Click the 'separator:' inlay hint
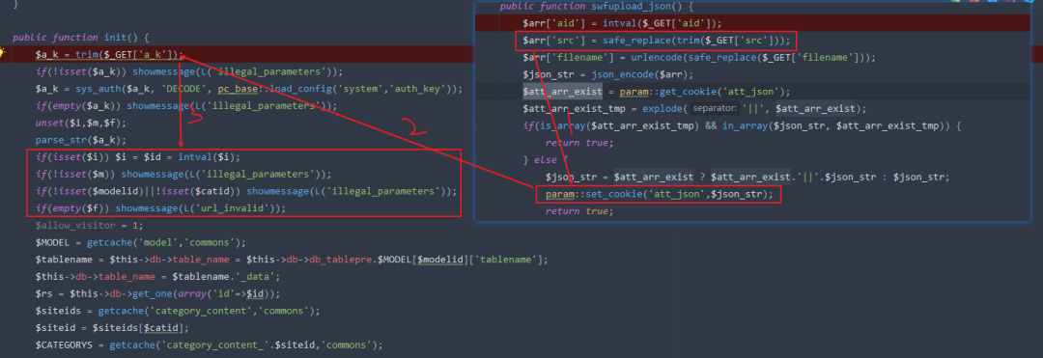This screenshot has width=1043, height=358. tap(714, 108)
